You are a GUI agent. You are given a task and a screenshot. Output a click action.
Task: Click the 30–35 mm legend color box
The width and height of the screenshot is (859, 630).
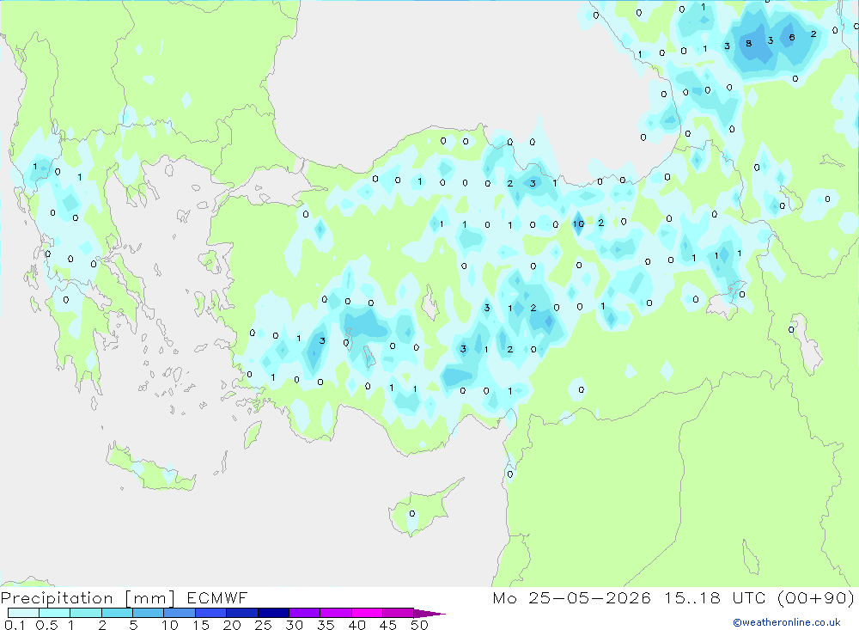304,613
